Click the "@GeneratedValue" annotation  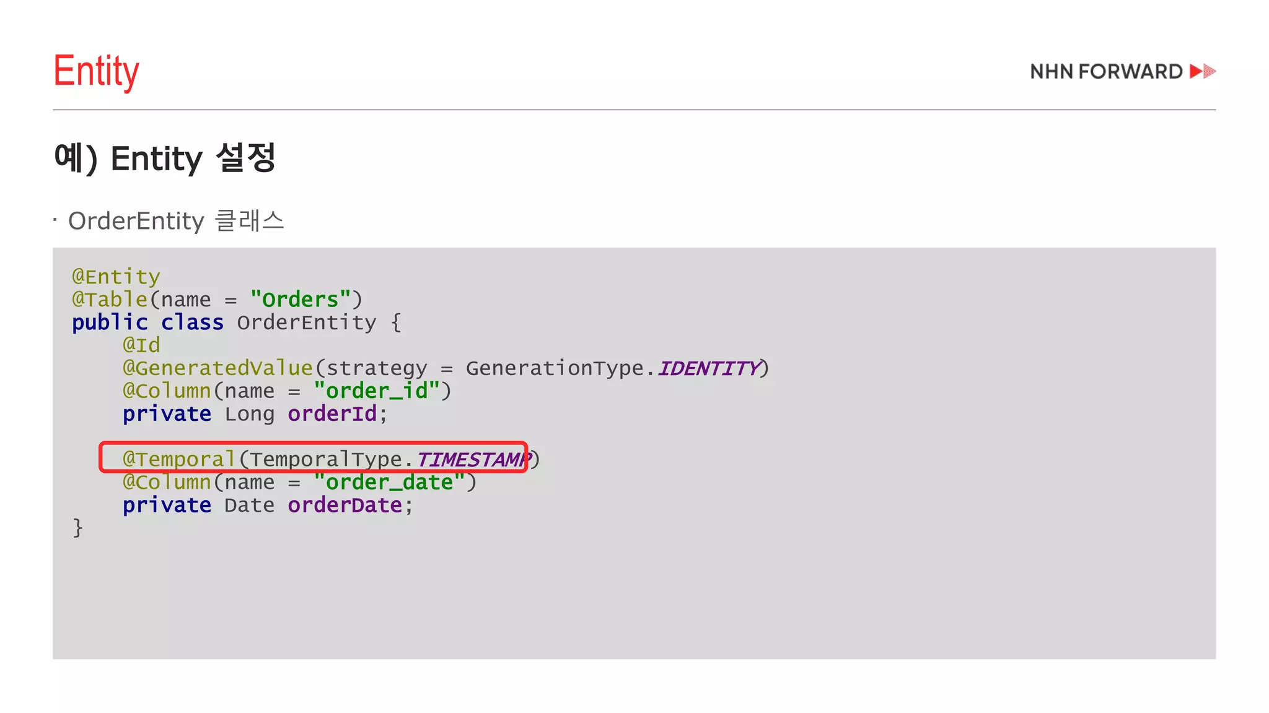217,368
